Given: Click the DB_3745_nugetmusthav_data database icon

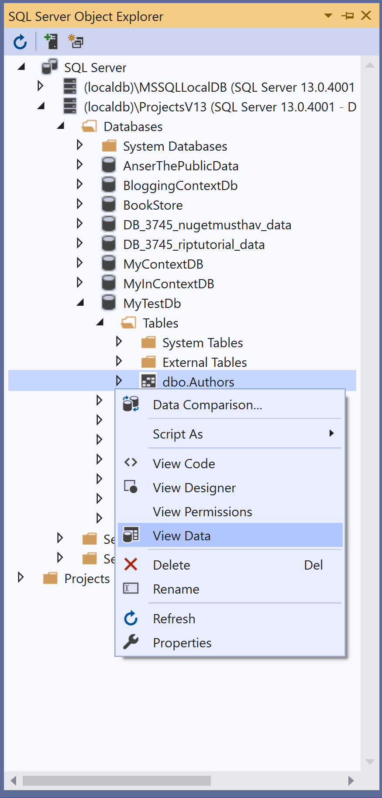Looking at the screenshot, I should [109, 224].
